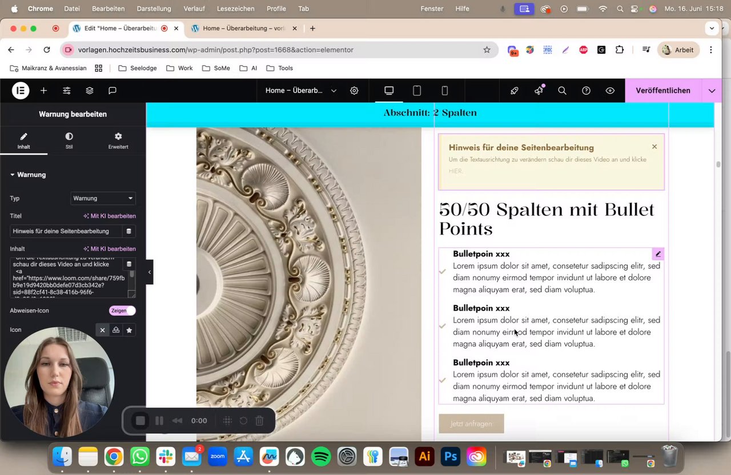Viewport: 731px width, 475px height.
Task: Reload the page
Action: (x=47, y=50)
